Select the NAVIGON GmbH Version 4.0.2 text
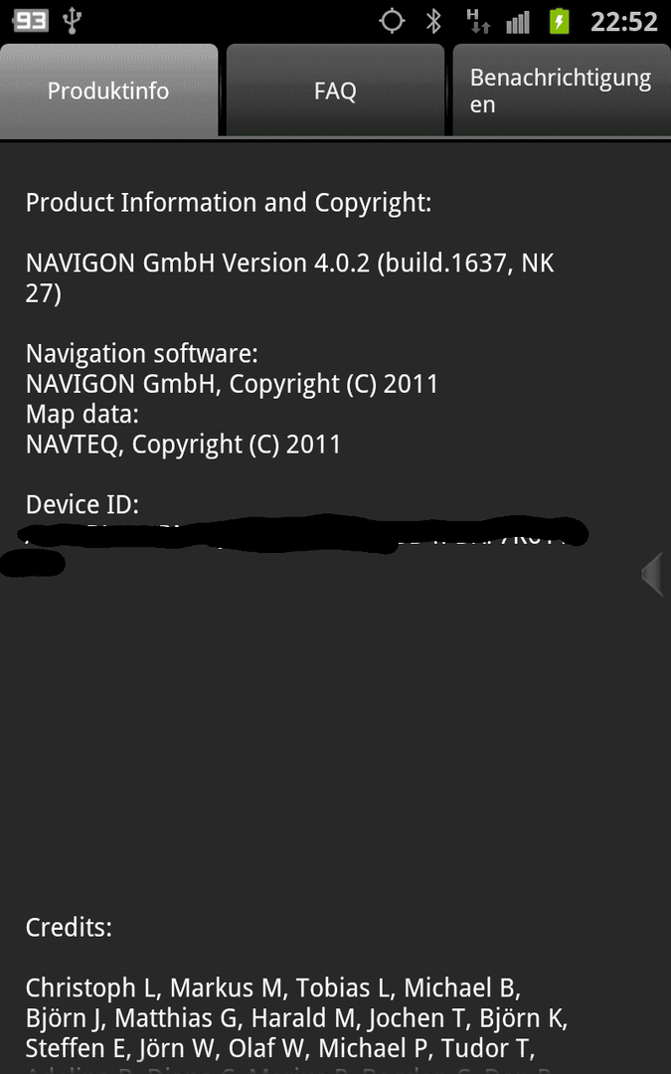The image size is (671, 1074). 289,278
